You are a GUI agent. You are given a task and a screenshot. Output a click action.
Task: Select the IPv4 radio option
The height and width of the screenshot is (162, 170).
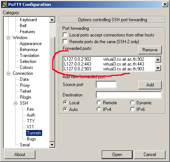pos(99,109)
